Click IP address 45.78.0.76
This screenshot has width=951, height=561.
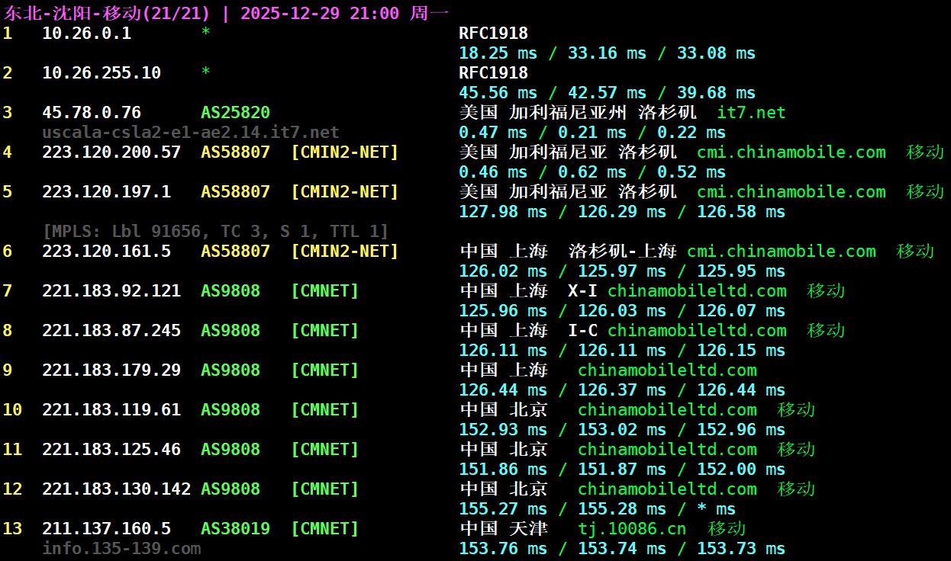(92, 113)
